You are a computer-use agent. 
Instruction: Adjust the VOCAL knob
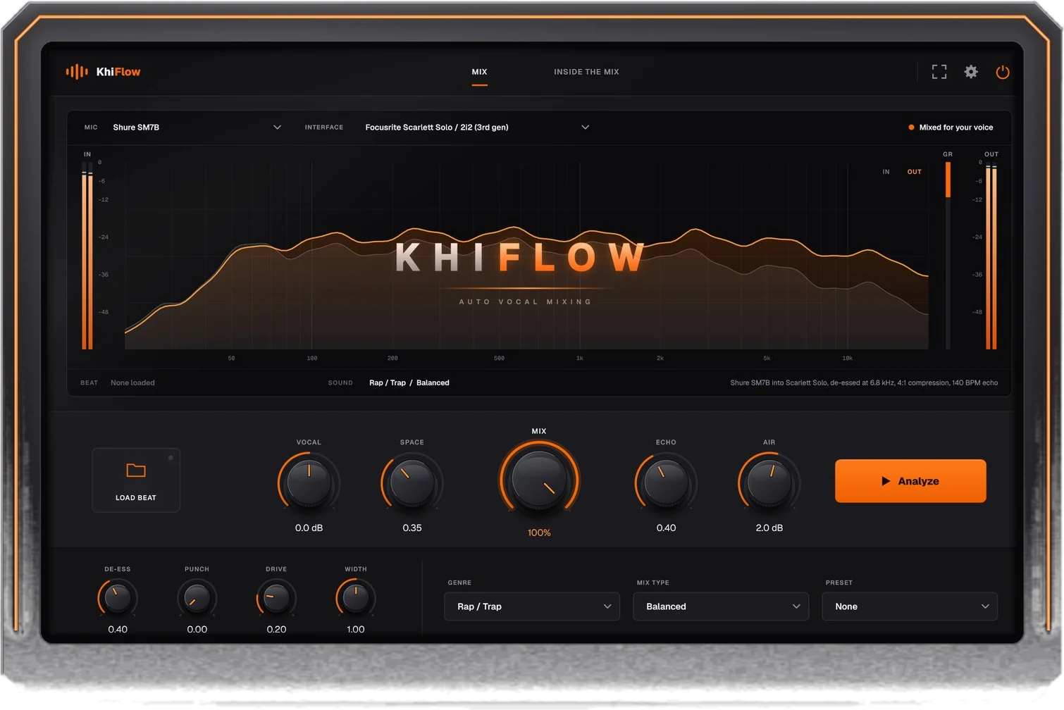click(309, 482)
